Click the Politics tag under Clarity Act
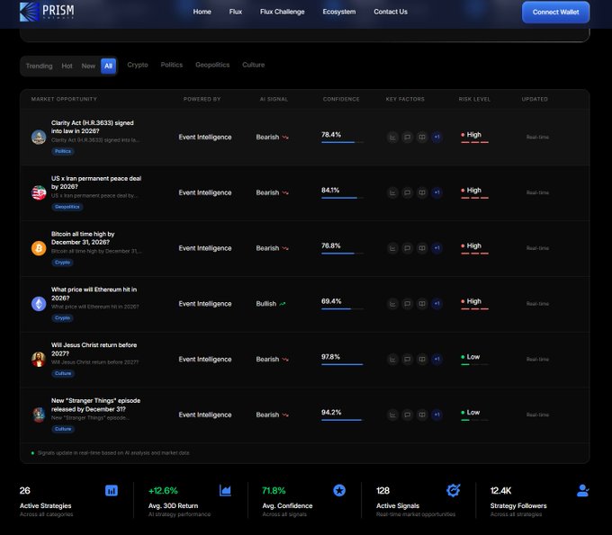Viewport: 612px width, 535px height. coord(63,151)
